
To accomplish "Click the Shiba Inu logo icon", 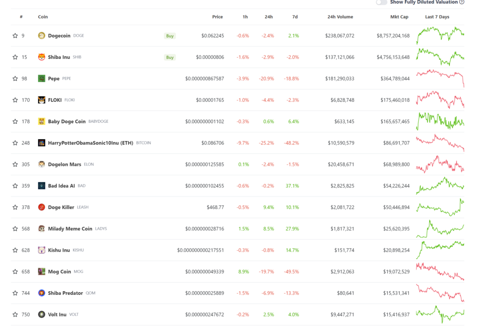I will tap(42, 57).
